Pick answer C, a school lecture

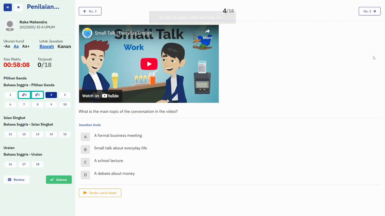click(85, 162)
